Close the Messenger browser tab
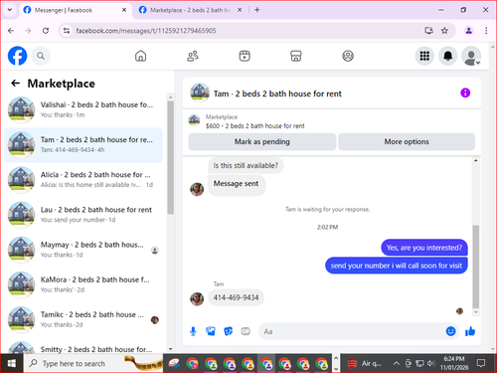Viewport: 497px width, 373px height. [x=124, y=10]
